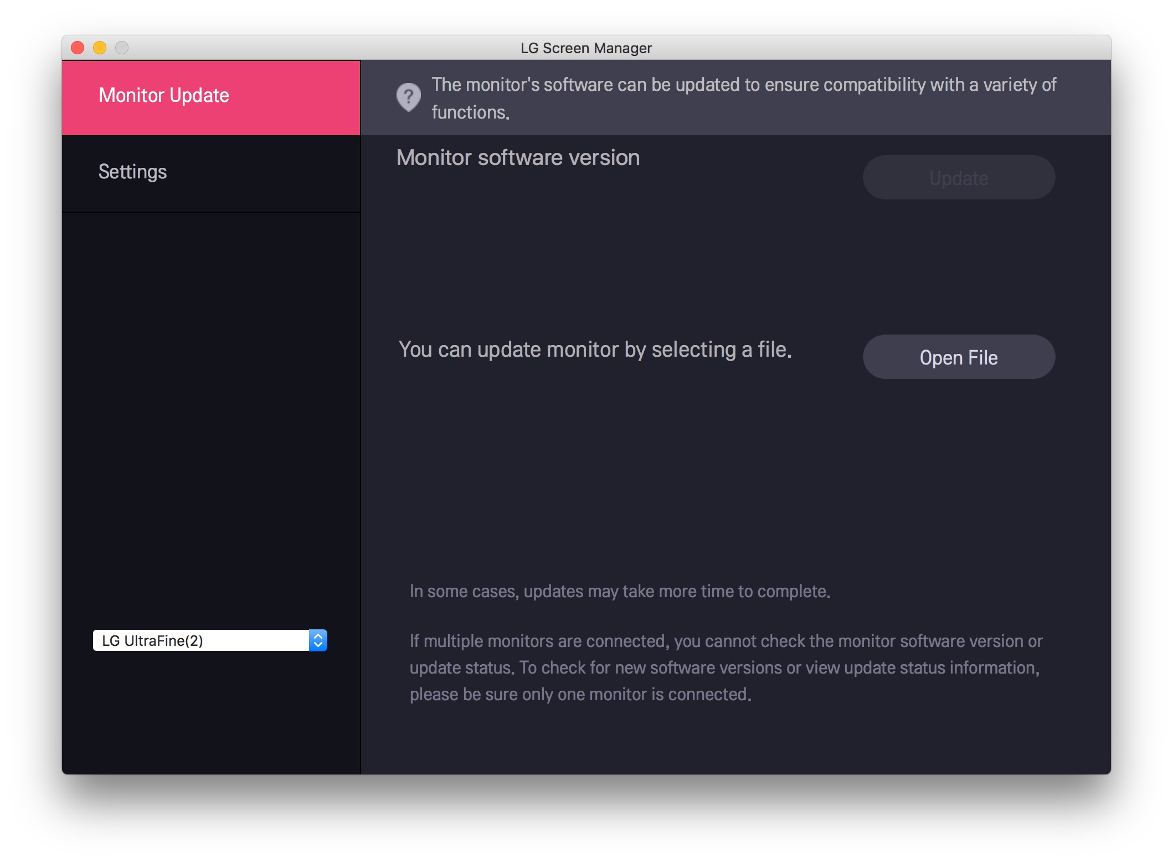Click the disabled Update button
Image resolution: width=1173 pixels, height=863 pixels.
pyautogui.click(x=959, y=178)
